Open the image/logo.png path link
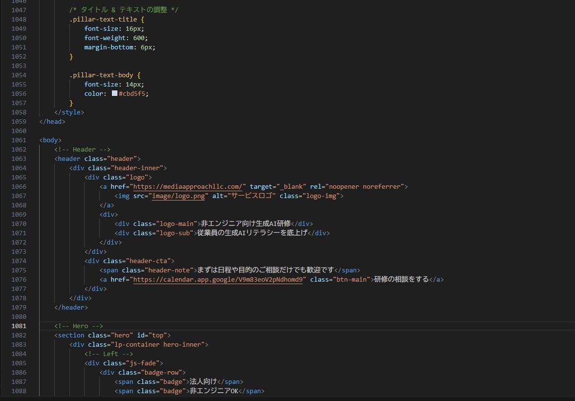 click(x=178, y=196)
